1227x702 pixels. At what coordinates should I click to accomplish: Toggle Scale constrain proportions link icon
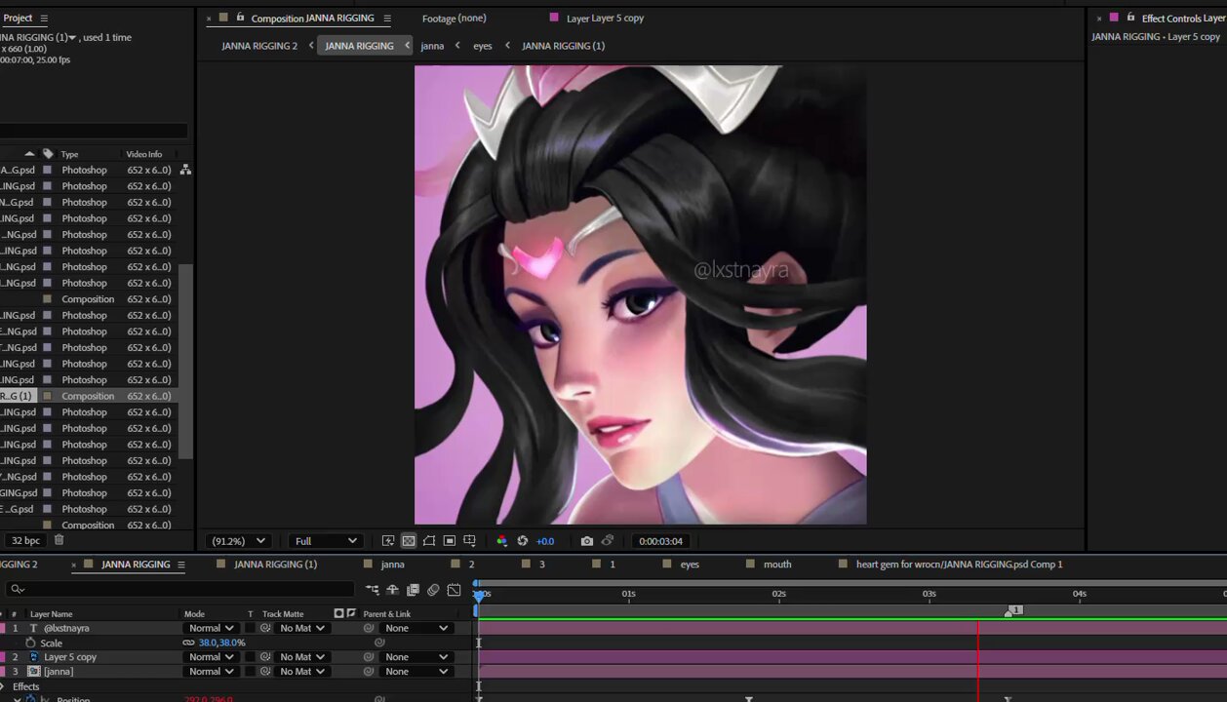[188, 643]
